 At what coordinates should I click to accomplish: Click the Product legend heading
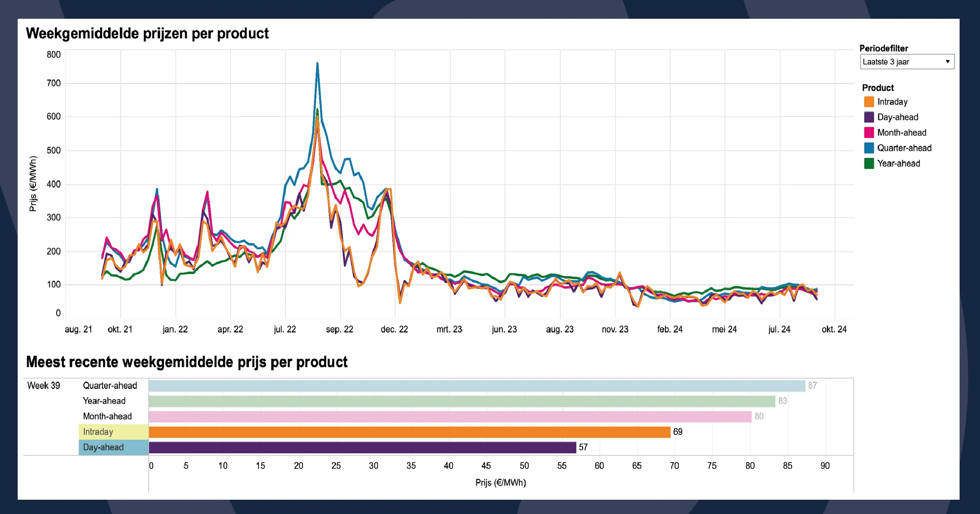pos(878,88)
